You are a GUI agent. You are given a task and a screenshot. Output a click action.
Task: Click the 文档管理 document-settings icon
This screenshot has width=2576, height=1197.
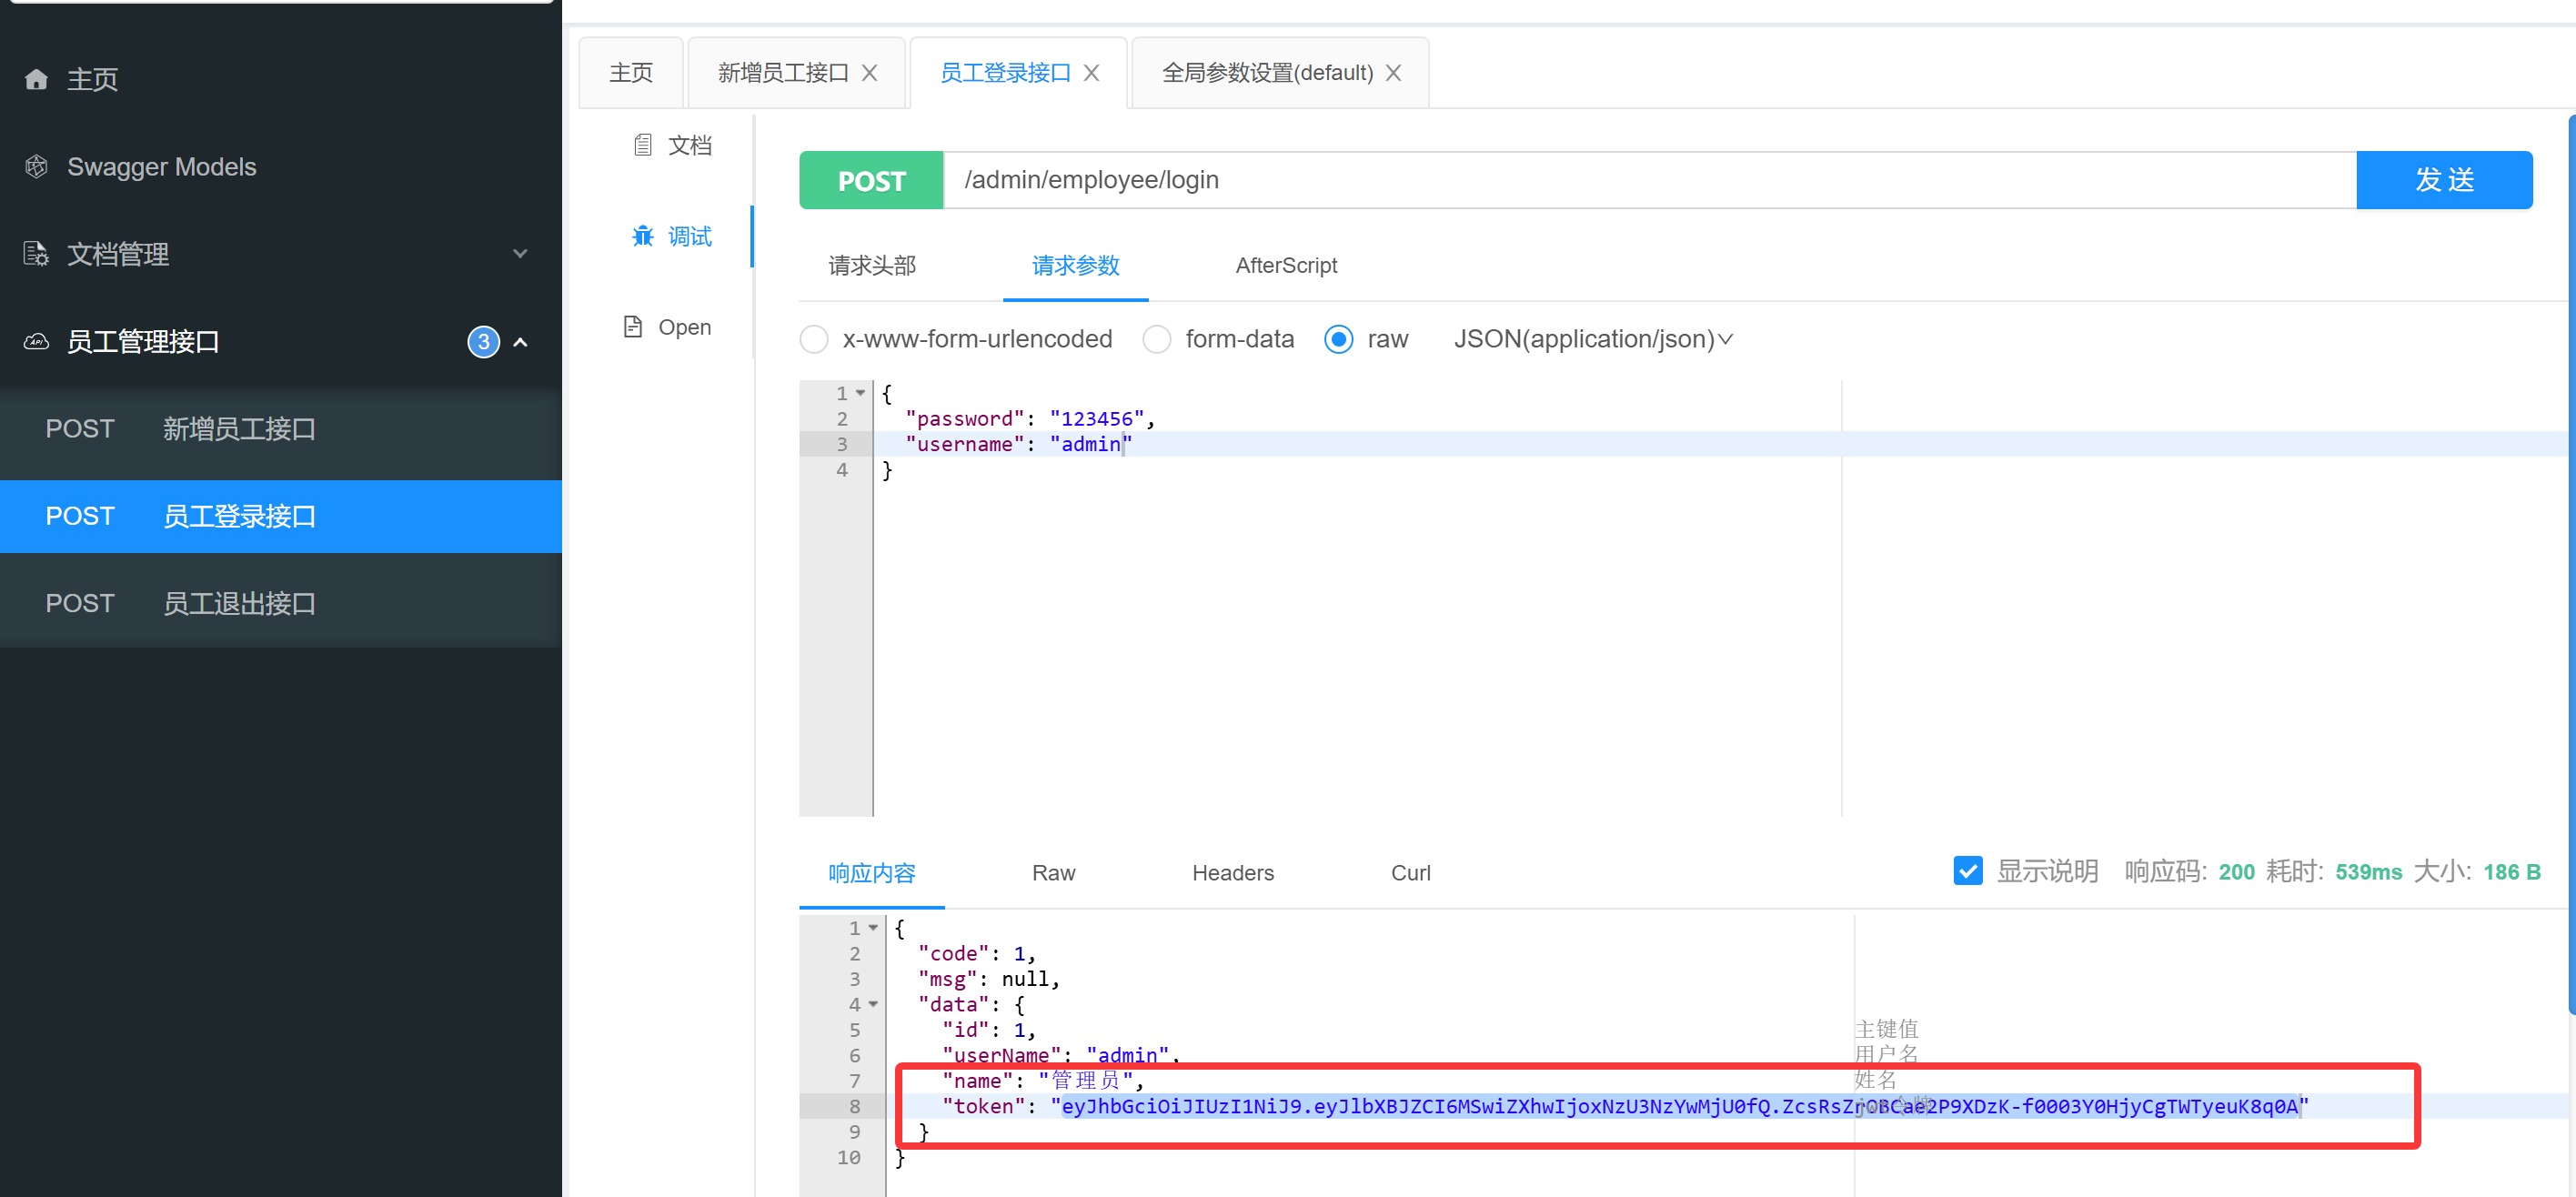click(36, 254)
